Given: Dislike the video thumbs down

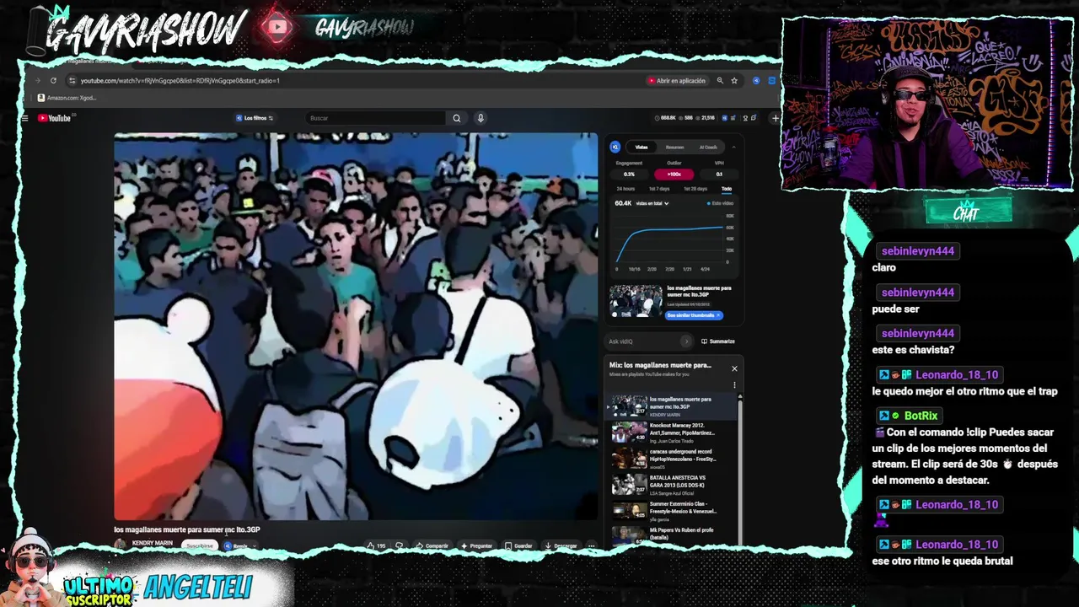Looking at the screenshot, I should [399, 545].
